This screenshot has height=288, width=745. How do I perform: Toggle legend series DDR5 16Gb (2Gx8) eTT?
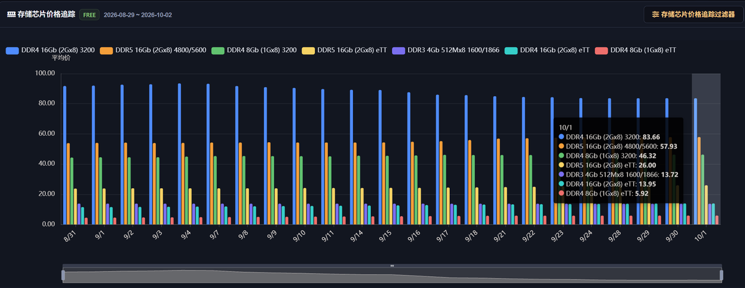[344, 50]
